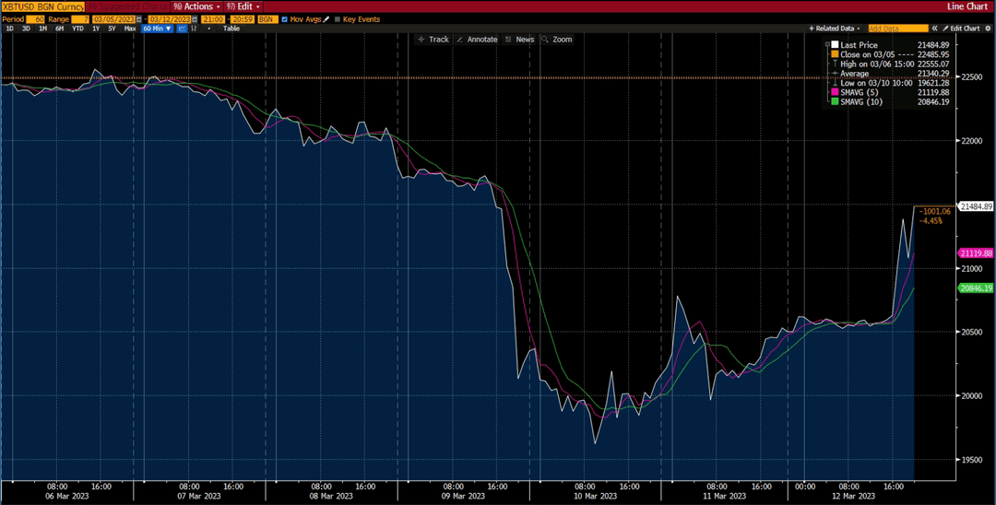996x505 pixels.
Task: Open the end date calendar picker icon
Action: [x=195, y=19]
